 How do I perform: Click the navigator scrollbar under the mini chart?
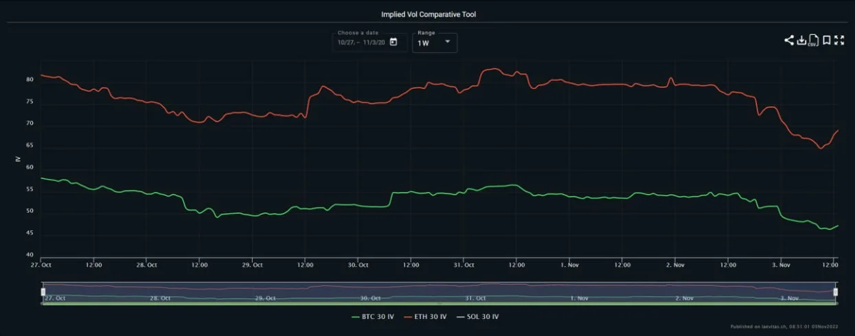440,303
